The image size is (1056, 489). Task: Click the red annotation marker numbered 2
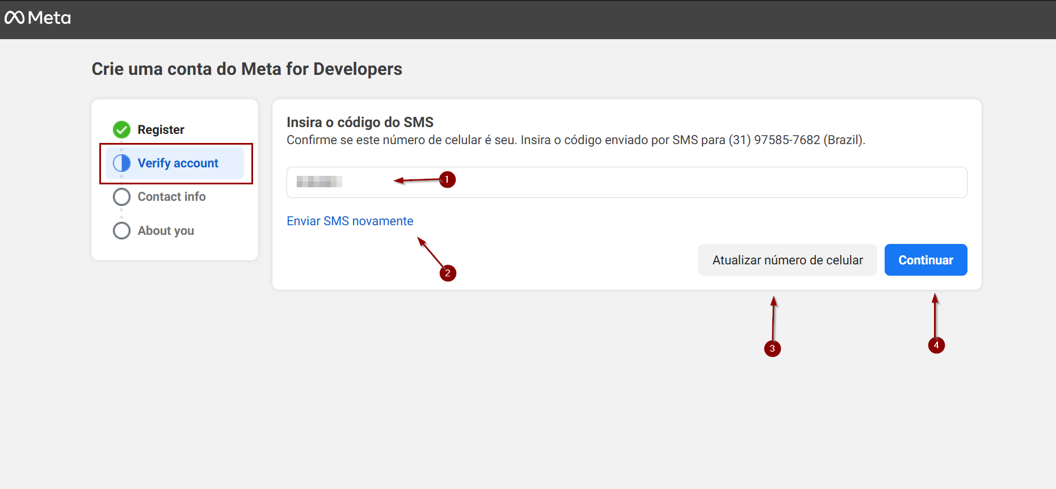(x=448, y=273)
